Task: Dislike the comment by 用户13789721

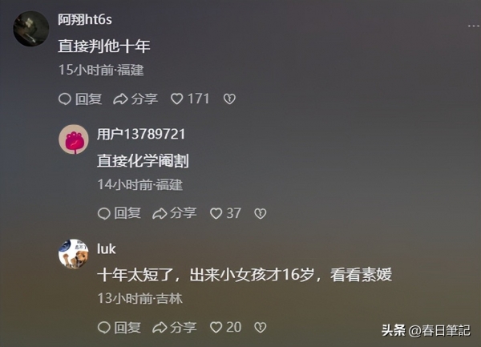Action: coord(260,213)
